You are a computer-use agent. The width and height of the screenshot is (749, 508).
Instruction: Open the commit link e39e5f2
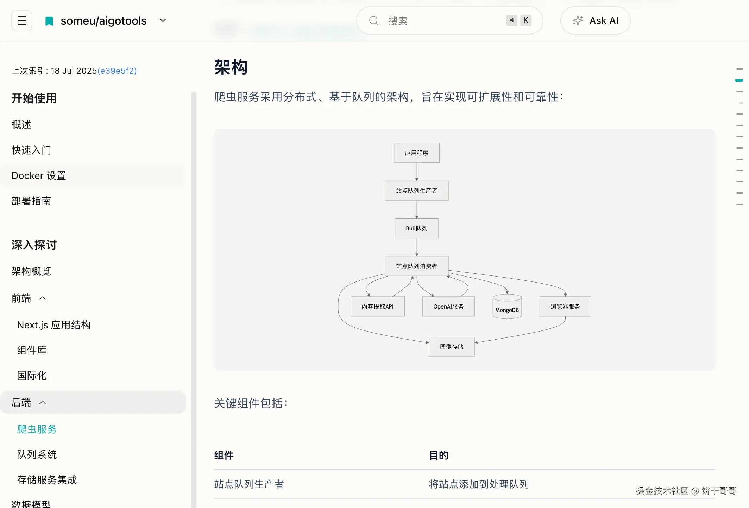coord(117,71)
